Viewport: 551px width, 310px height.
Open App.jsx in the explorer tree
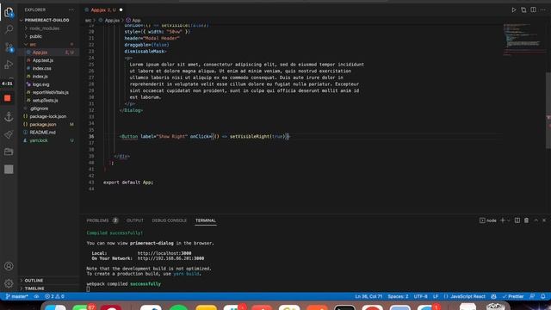click(x=40, y=53)
